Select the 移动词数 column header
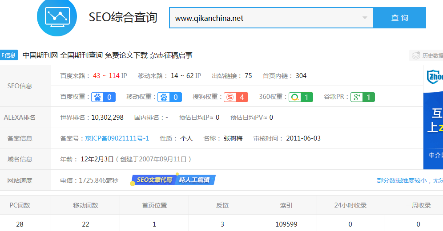Screen dimensions: 443x231 click(x=85, y=205)
